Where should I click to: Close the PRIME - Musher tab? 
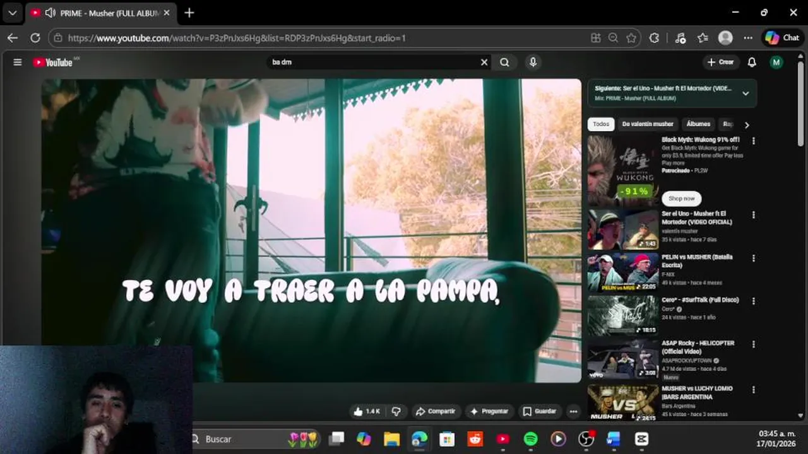(x=167, y=13)
